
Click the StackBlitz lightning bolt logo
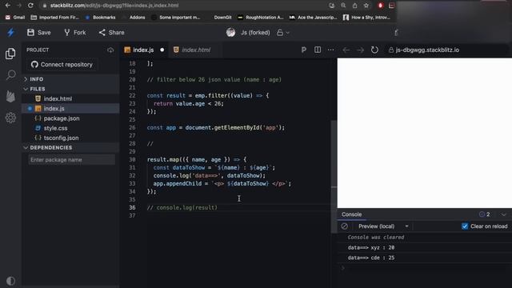10,32
